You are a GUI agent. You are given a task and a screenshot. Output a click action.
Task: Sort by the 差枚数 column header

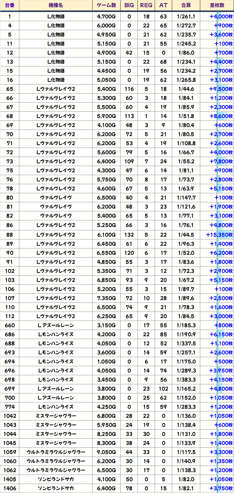point(217,5)
